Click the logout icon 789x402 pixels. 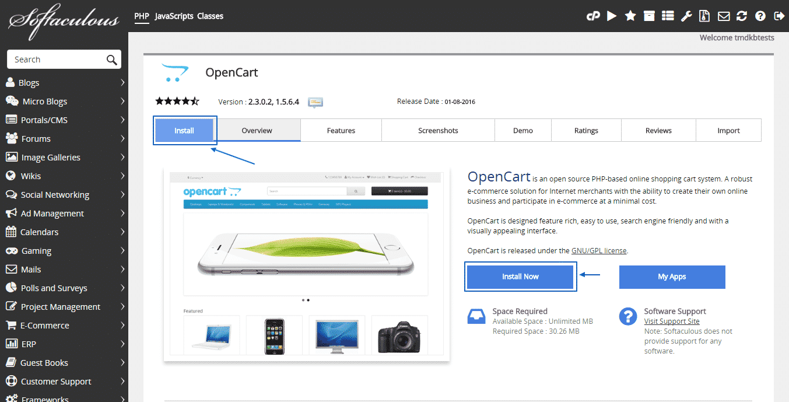pos(779,16)
